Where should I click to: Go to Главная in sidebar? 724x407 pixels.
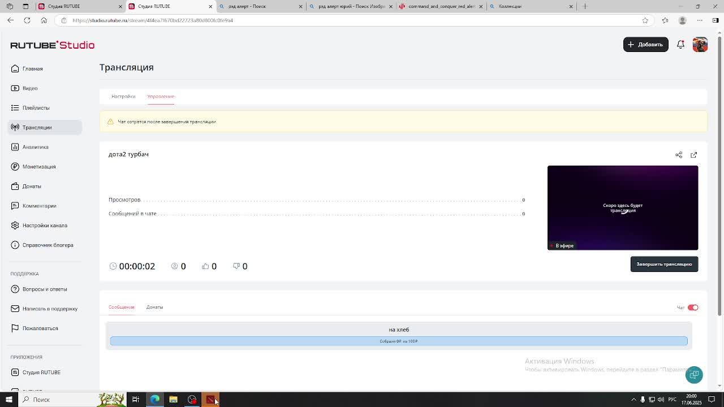pos(45,68)
